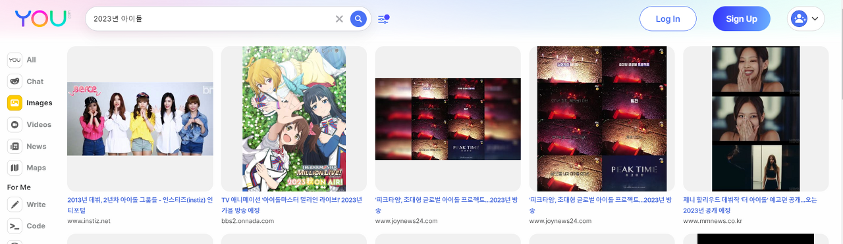The height and width of the screenshot is (244, 843).
Task: Open the profile account dropdown
Action: click(805, 19)
